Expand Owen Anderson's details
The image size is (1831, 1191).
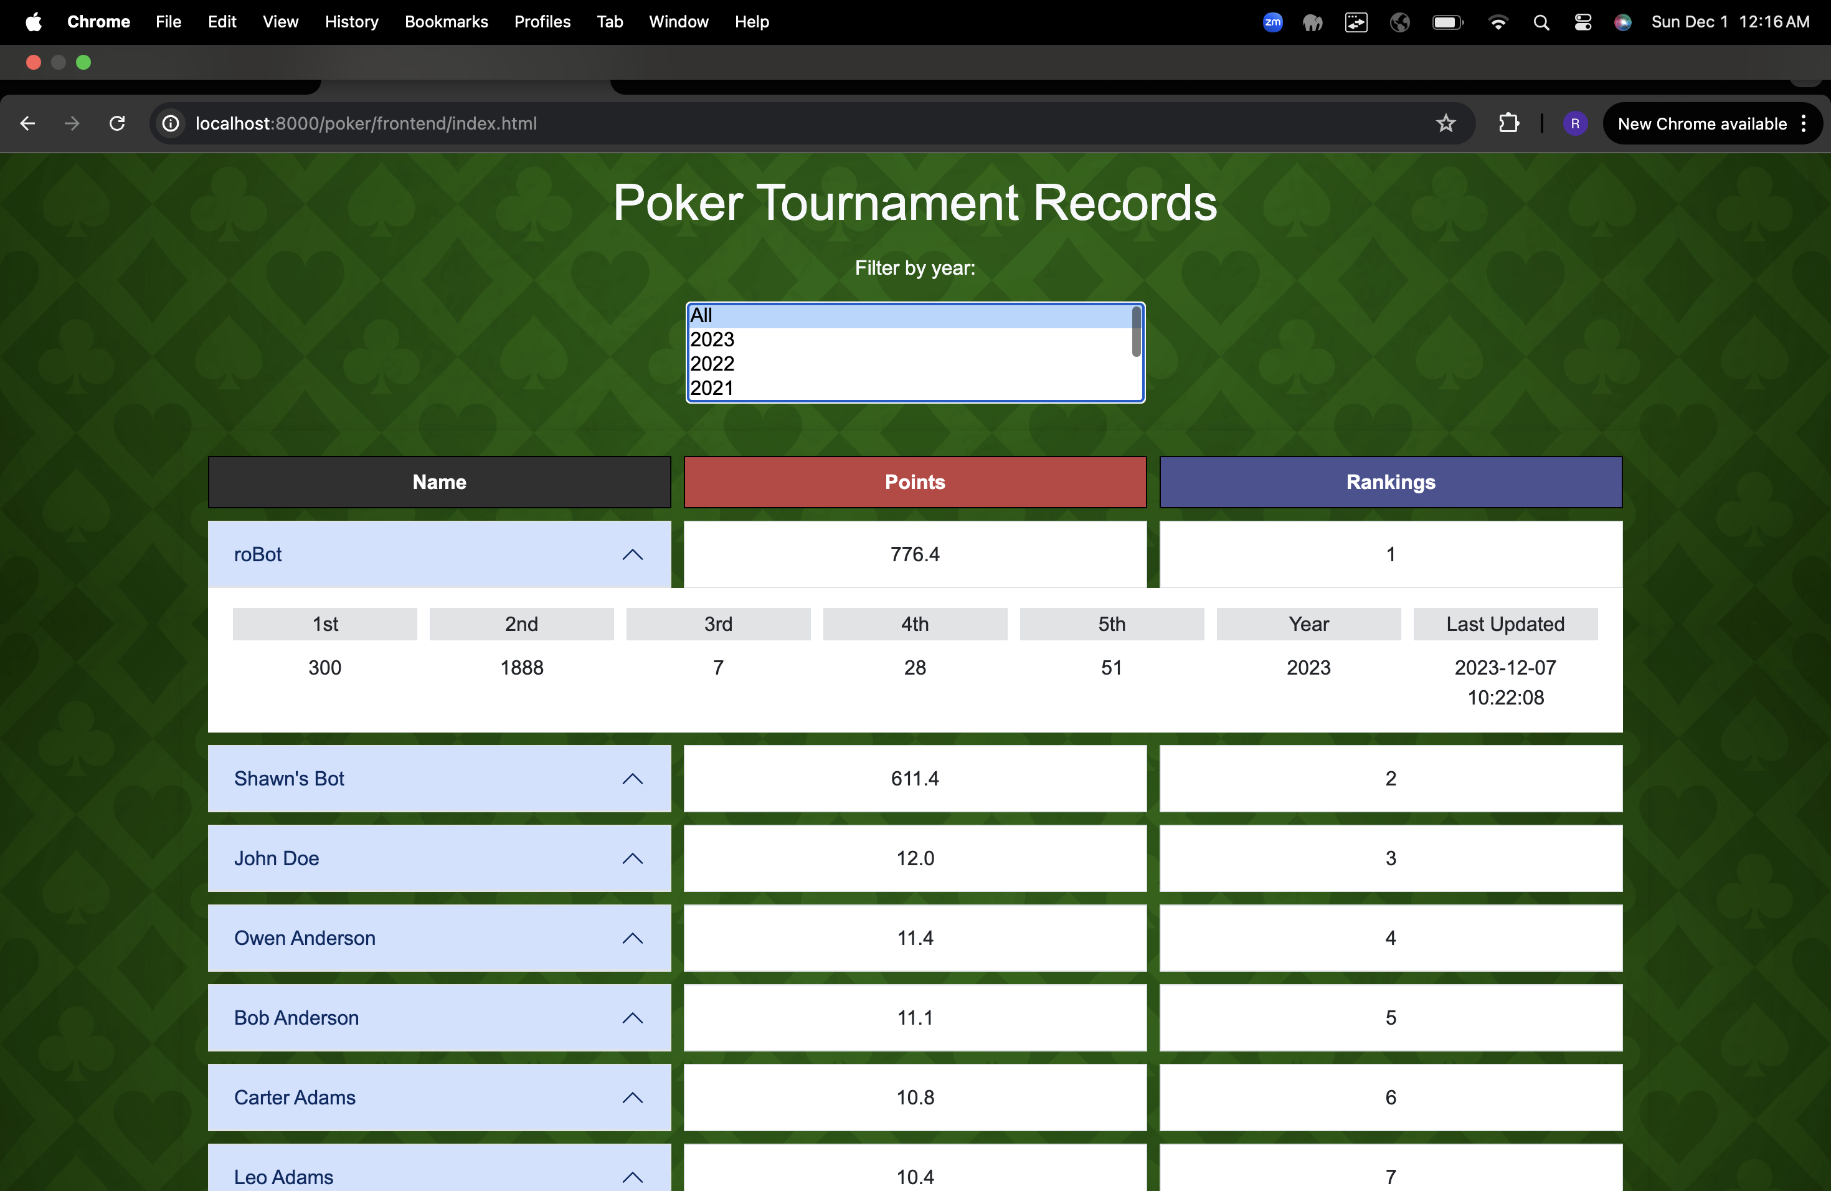coord(632,938)
